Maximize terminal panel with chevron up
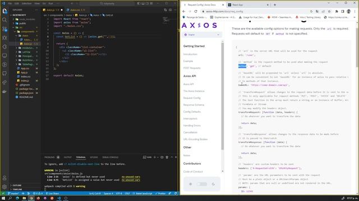 [x=172, y=157]
